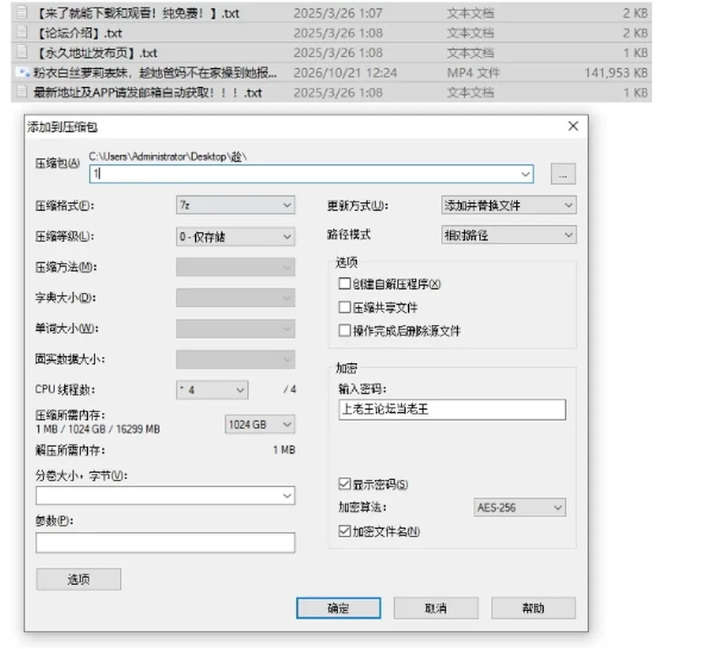Select the file name 【永久地址发布页】.txt

[x=95, y=53]
